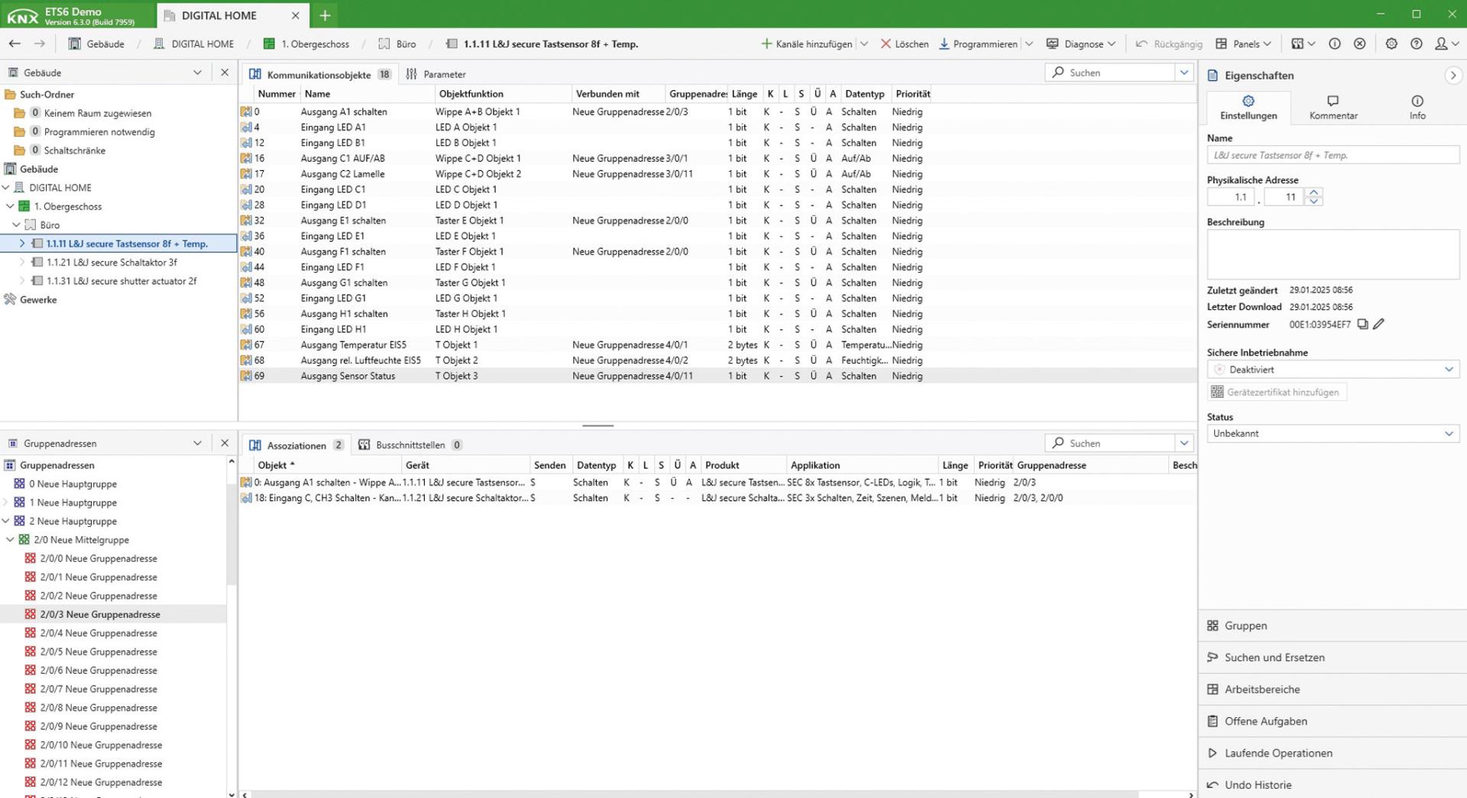1467x798 pixels.
Task: Open Laufende Operationen section
Action: tap(1333, 753)
